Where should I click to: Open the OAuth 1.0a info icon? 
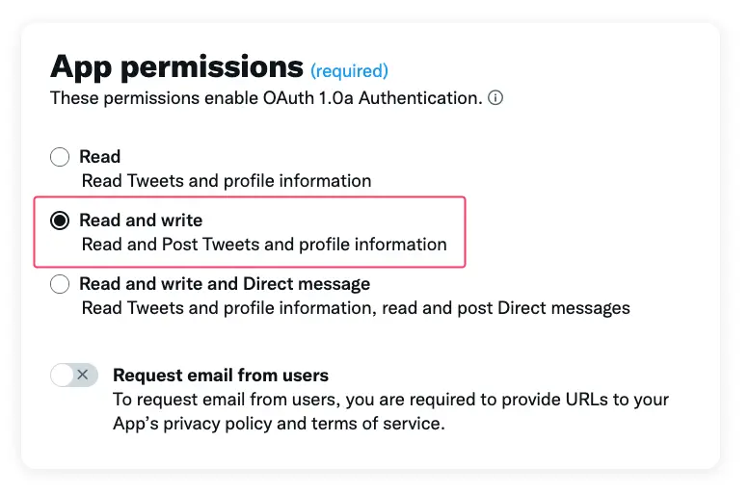pos(495,98)
